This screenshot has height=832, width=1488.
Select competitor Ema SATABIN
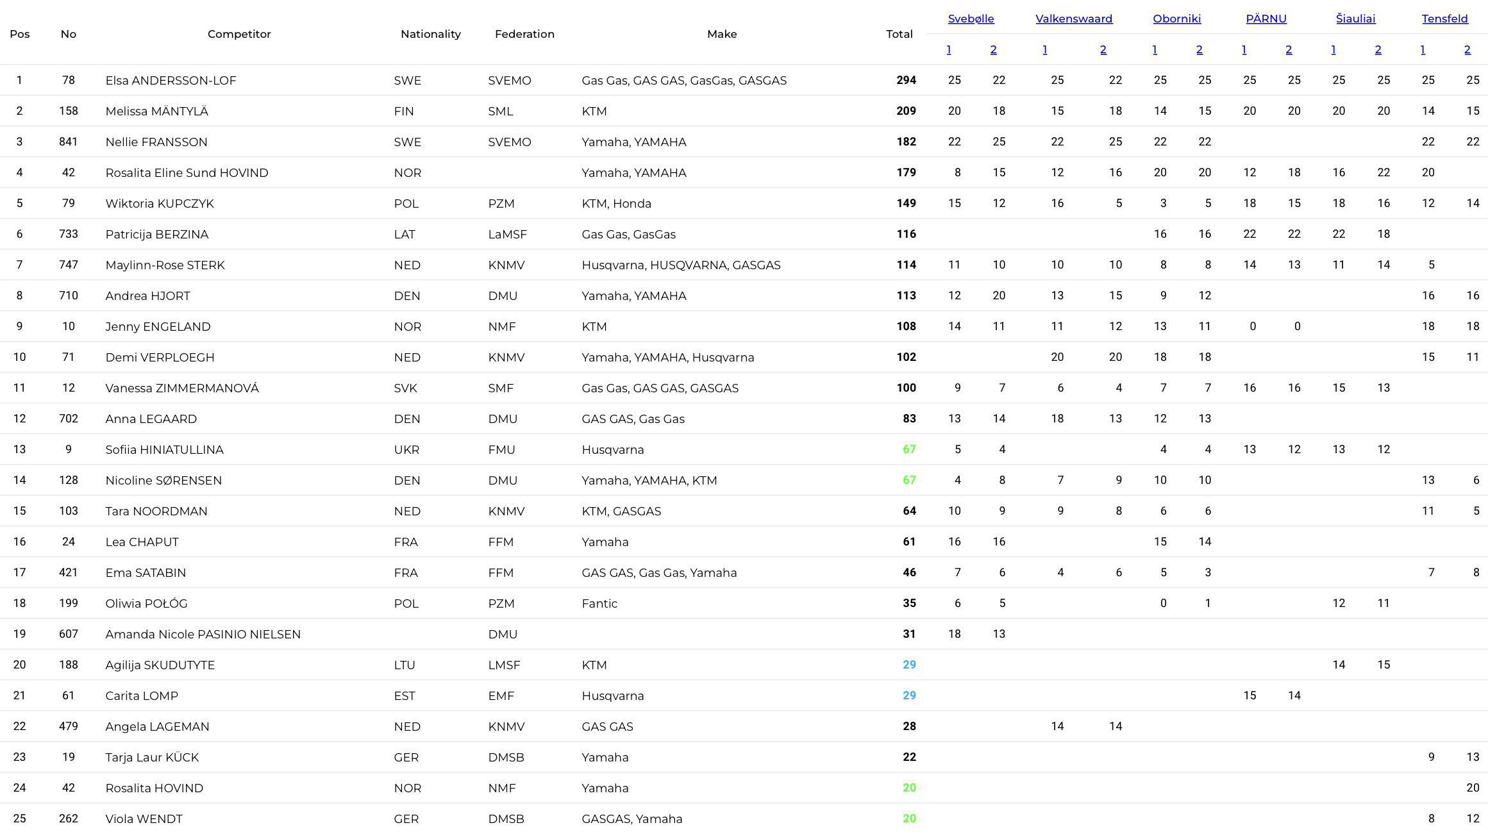click(x=146, y=572)
